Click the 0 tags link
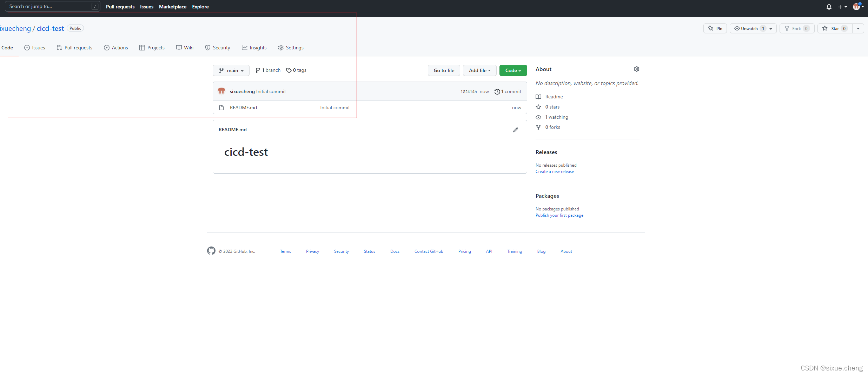The width and height of the screenshot is (868, 375). coord(296,70)
